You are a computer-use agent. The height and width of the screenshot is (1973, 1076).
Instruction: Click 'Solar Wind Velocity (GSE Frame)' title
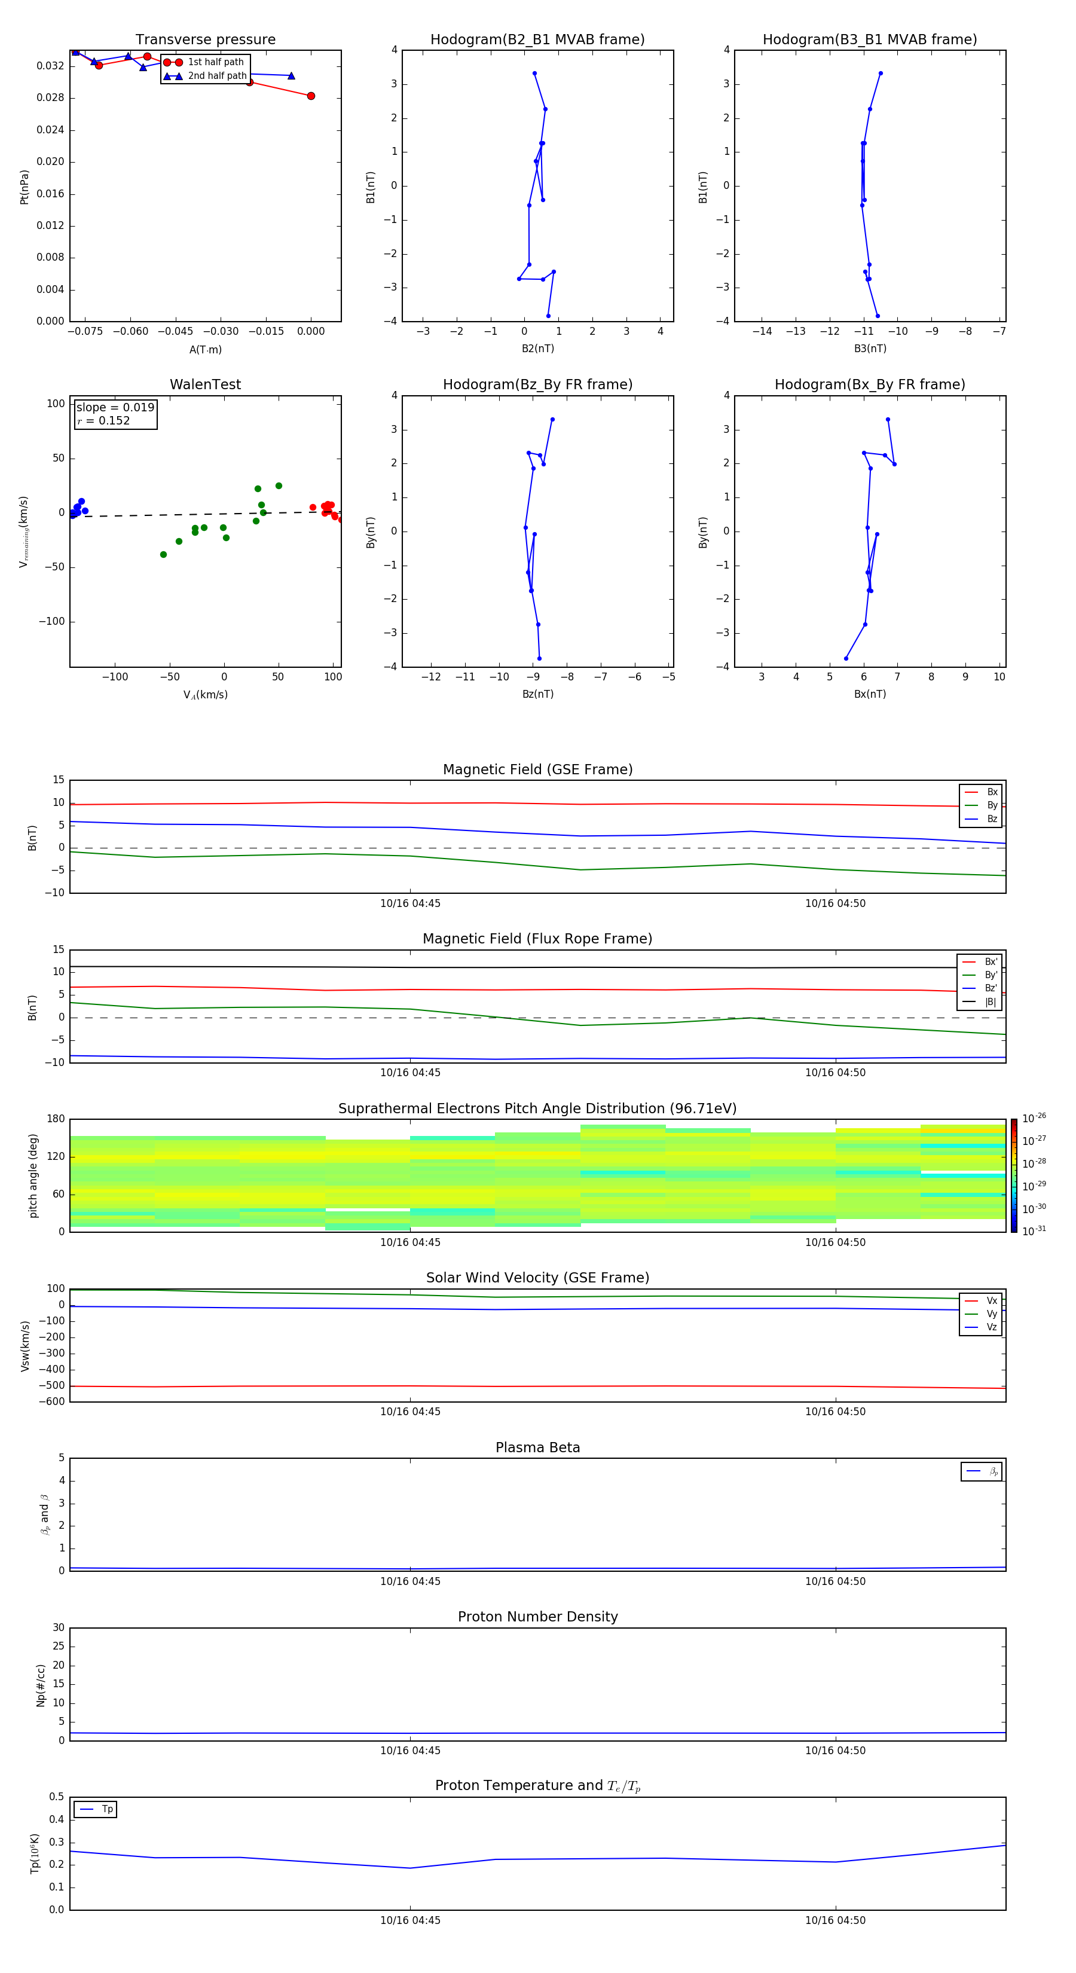(x=537, y=1278)
